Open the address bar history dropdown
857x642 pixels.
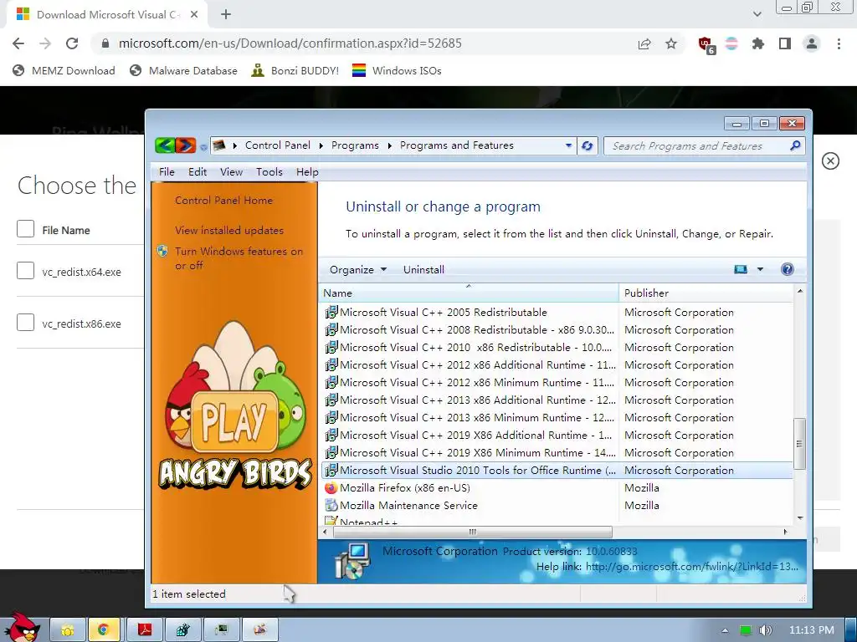(568, 145)
